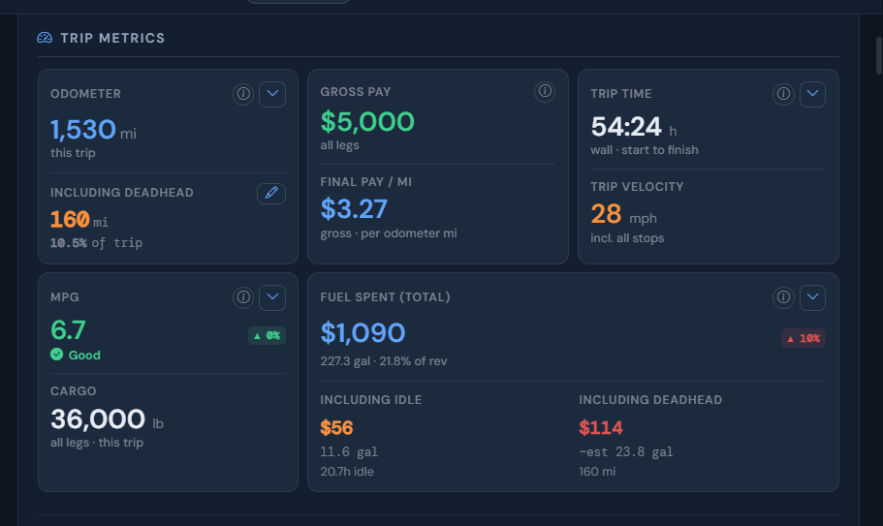
Task: Edit deadhead miles with the pencil icon
Action: 271,193
